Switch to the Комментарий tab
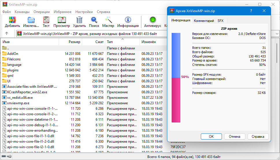 point(204,21)
